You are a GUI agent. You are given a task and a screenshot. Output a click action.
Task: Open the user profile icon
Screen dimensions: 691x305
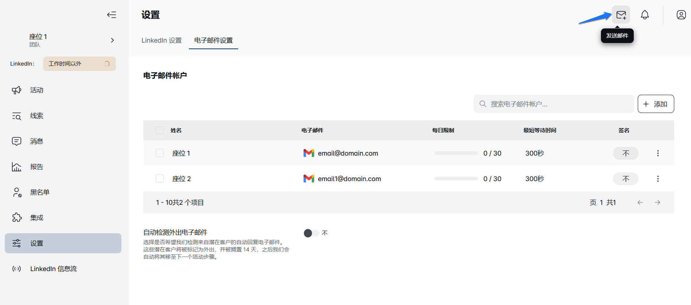coord(681,15)
